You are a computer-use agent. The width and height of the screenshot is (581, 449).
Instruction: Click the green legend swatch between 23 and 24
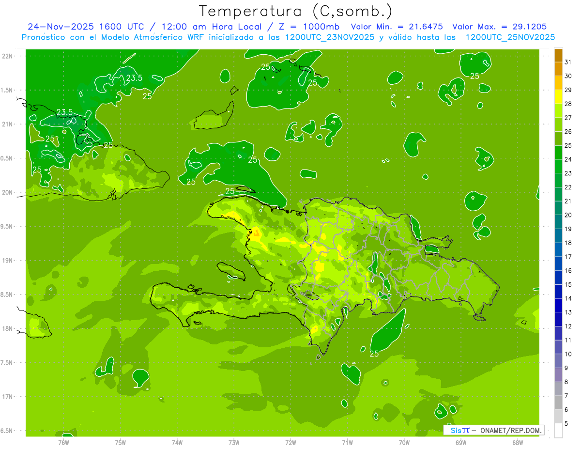[558, 167]
